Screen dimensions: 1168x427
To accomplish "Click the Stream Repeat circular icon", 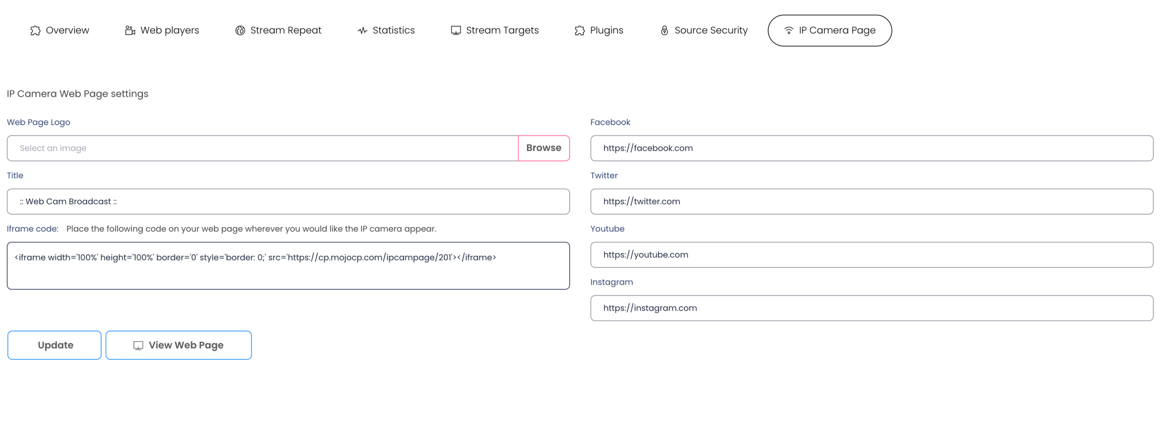I will pos(240,31).
